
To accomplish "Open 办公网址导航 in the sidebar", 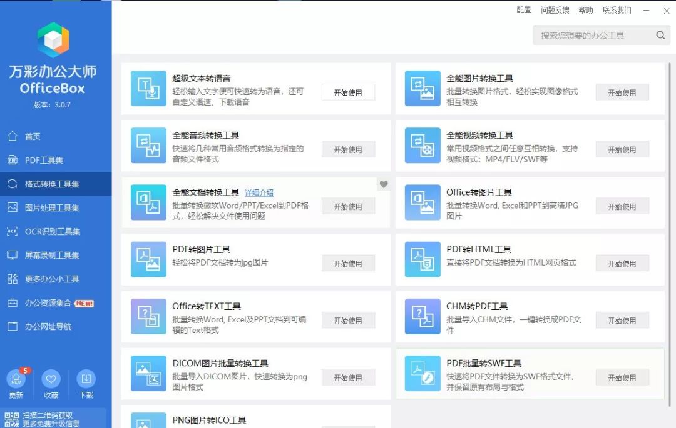I will 56,327.
